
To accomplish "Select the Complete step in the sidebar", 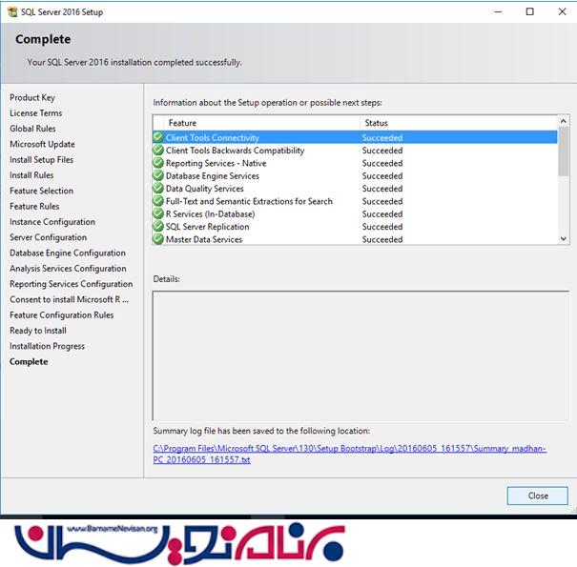I will [x=29, y=361].
